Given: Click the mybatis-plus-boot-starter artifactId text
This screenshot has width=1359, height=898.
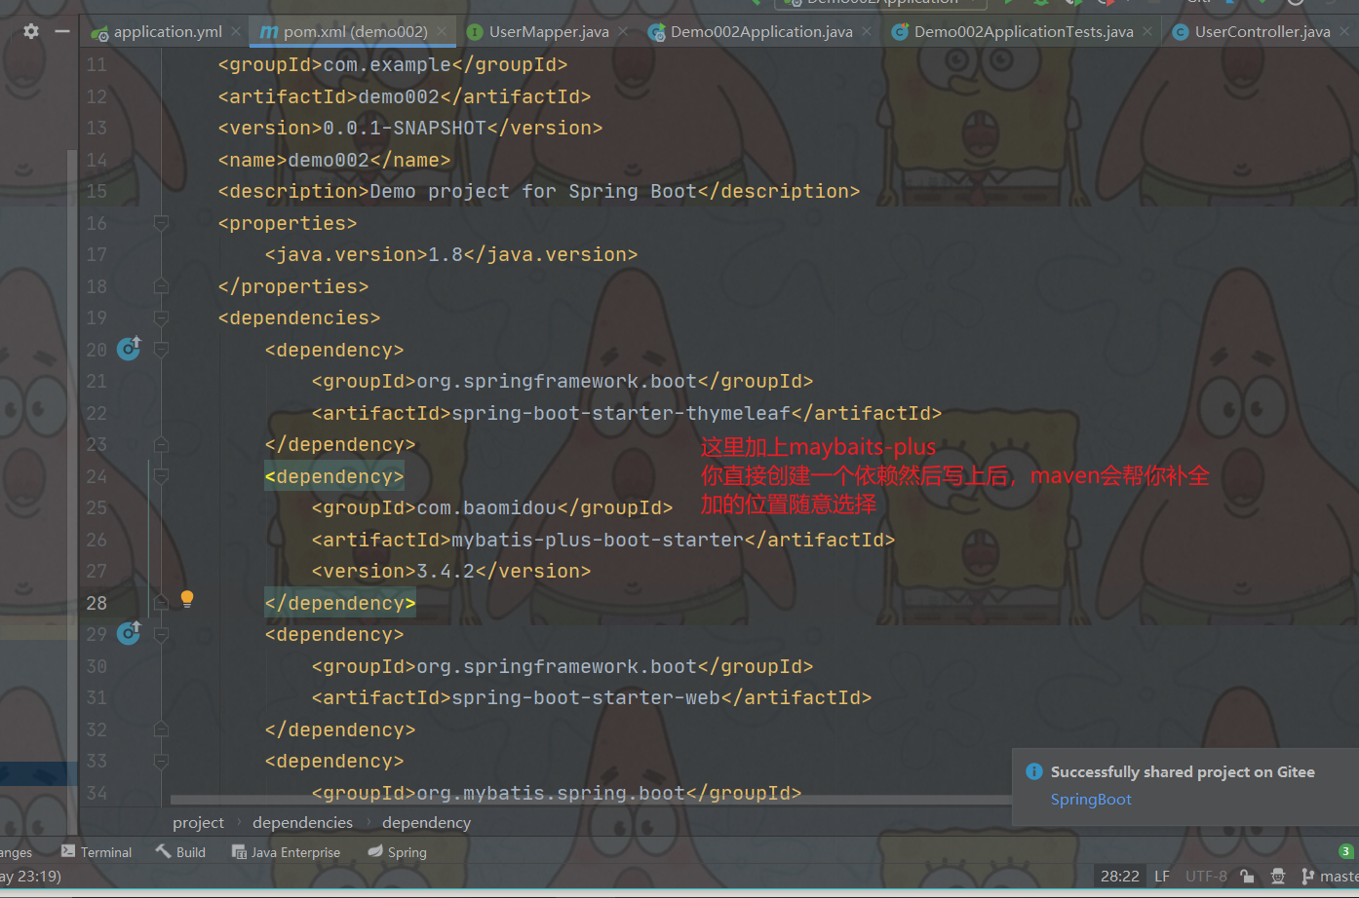Looking at the screenshot, I should (598, 540).
